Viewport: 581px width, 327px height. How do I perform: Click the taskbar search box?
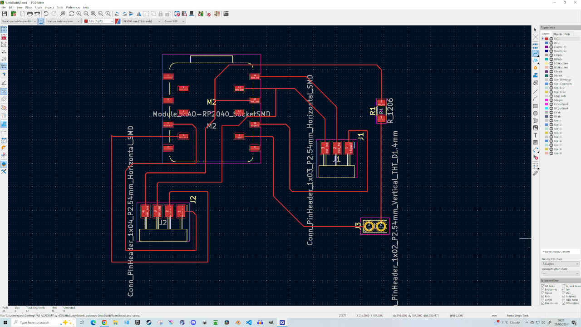tap(43, 322)
